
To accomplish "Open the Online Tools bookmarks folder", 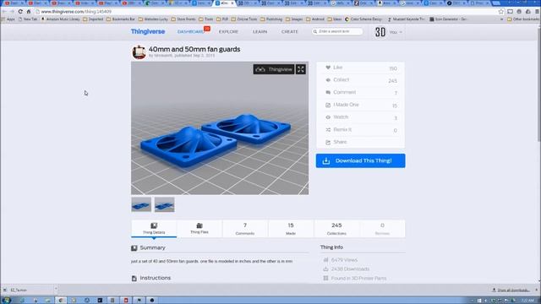I will [x=244, y=19].
